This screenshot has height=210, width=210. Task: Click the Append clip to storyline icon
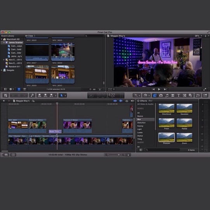point(51,95)
